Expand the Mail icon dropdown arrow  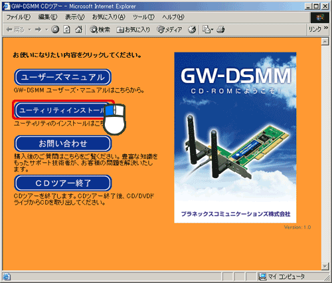pyautogui.click(x=212, y=29)
